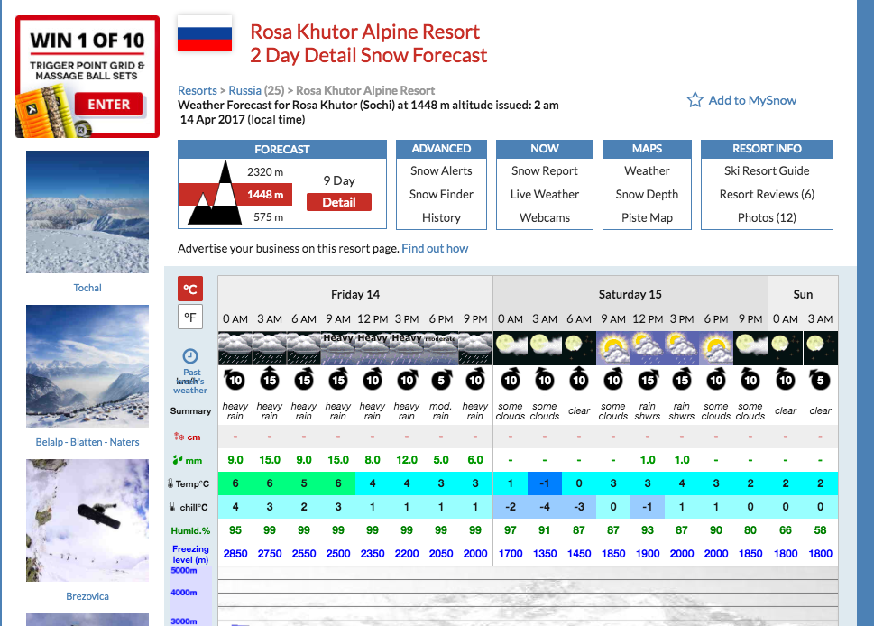Click Sunday 3 AM clear moon icon

click(x=820, y=348)
